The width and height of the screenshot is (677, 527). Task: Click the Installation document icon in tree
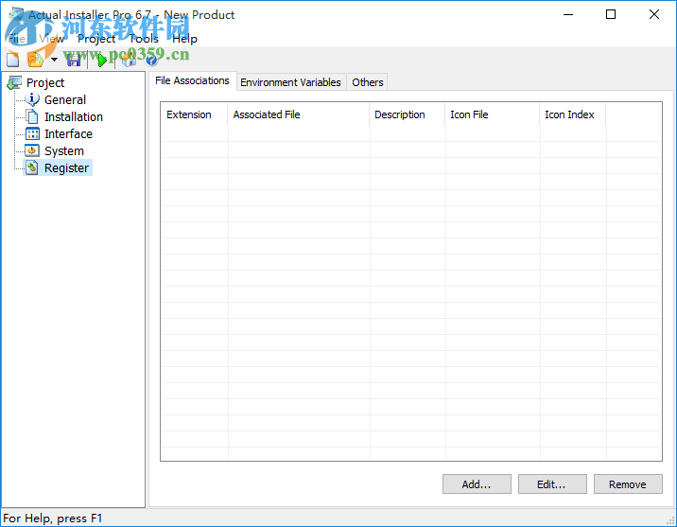coord(32,116)
